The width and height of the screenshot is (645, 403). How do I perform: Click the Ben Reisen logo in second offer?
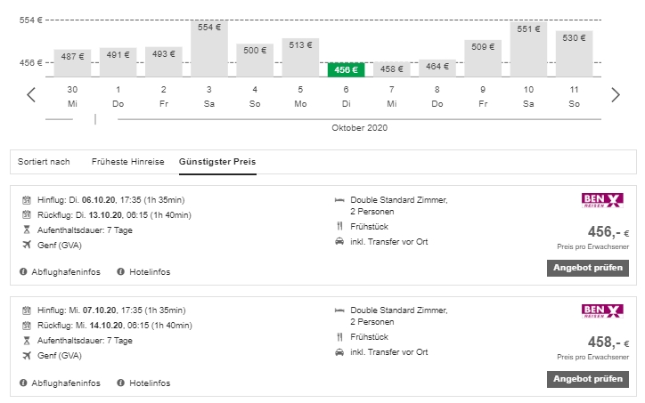coord(602,311)
